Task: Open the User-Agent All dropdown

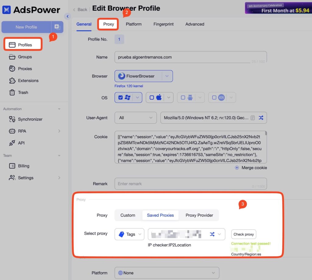Action: coord(136,118)
